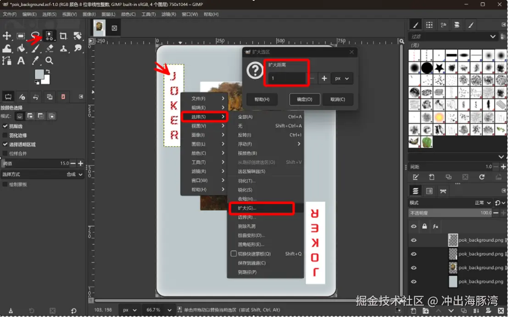Select the Zoom magnifier tool
This screenshot has height=317, width=508.
[x=49, y=61]
